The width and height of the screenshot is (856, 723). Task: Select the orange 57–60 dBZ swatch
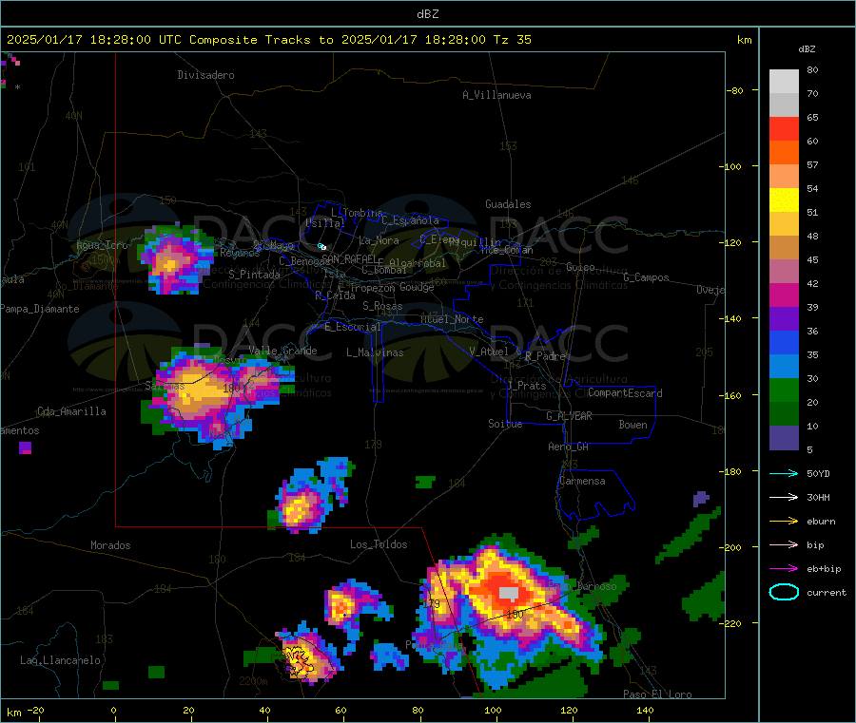784,153
